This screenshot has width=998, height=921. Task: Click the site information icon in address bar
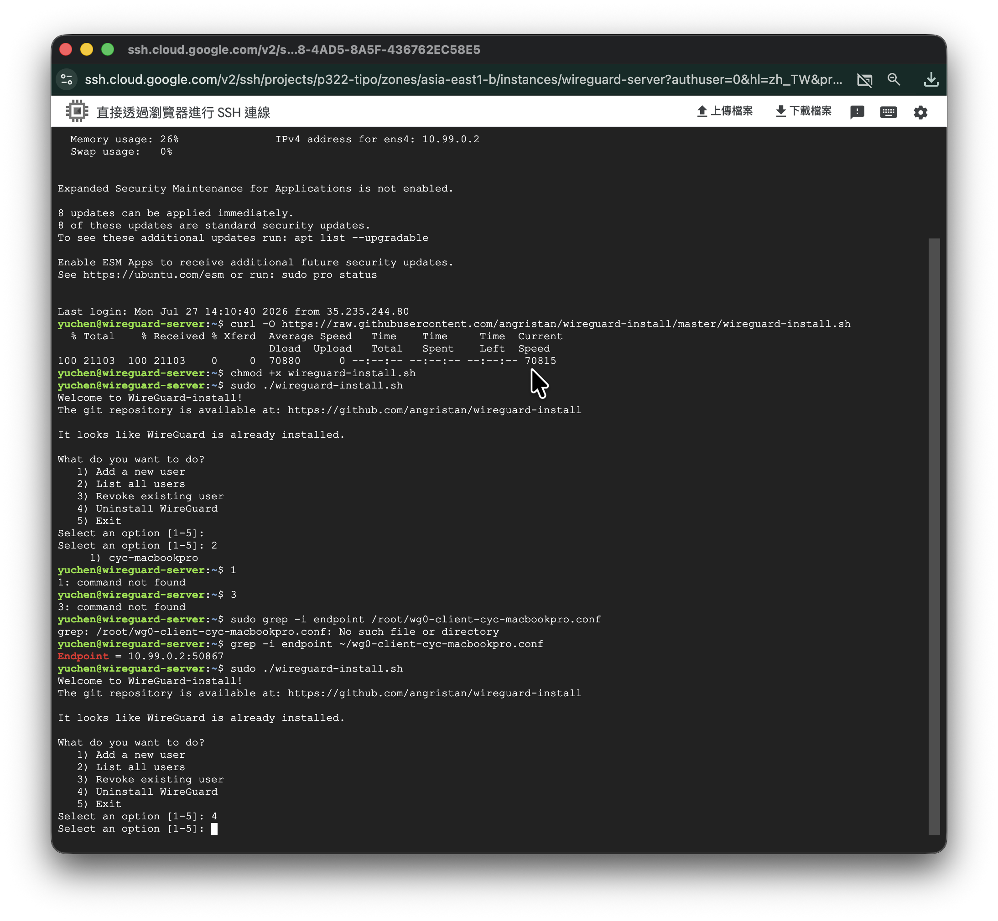coord(67,80)
